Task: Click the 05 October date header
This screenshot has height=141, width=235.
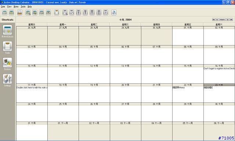Action: pyautogui.click(x=94, y=47)
